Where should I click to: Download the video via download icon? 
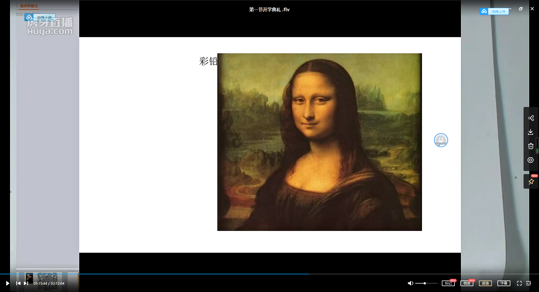tap(531, 132)
